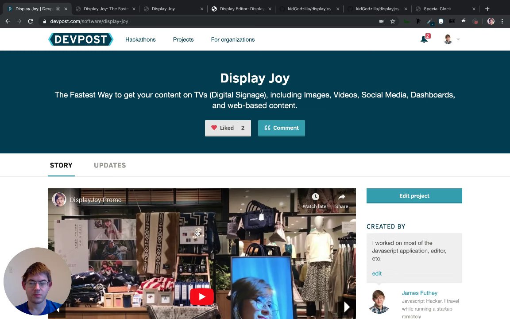Image resolution: width=510 pixels, height=319 pixels.
Task: Click YouTube channel avatar on video
Action: (x=59, y=199)
